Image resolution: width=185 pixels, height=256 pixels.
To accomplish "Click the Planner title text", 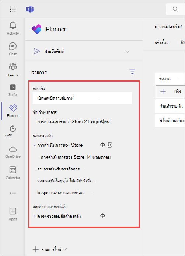I will point(56,29).
